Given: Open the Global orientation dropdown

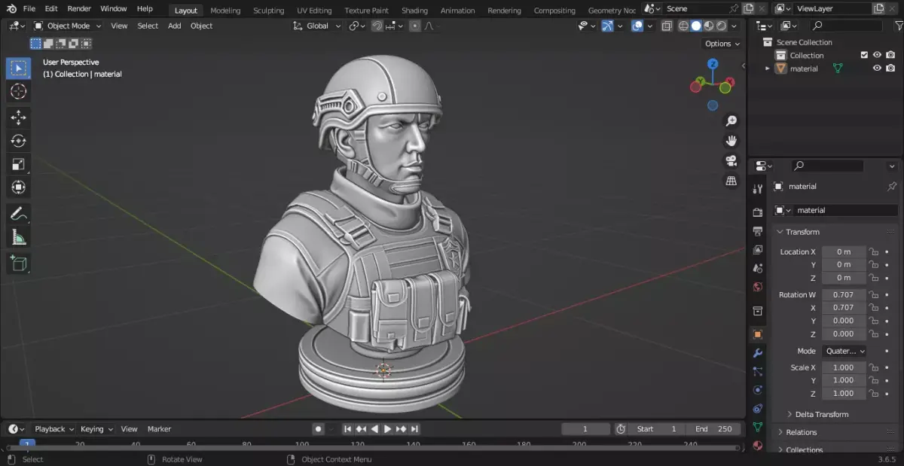Looking at the screenshot, I should pyautogui.click(x=316, y=26).
